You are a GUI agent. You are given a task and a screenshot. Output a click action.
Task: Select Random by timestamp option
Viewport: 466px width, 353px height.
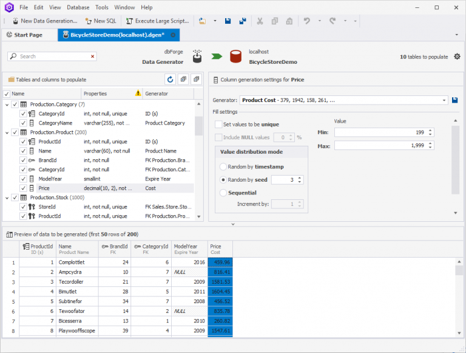tap(223, 166)
